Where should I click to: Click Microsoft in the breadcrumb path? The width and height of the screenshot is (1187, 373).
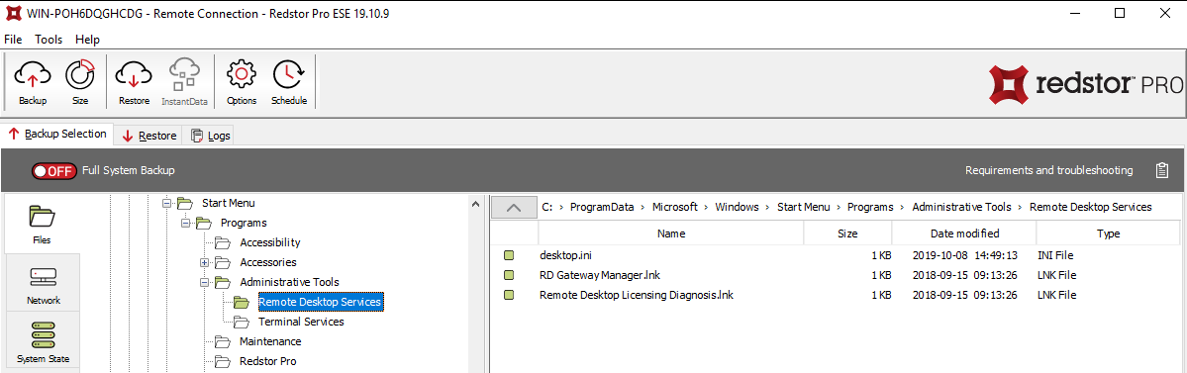(674, 207)
